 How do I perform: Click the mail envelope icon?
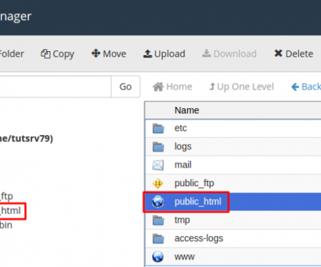point(158,165)
